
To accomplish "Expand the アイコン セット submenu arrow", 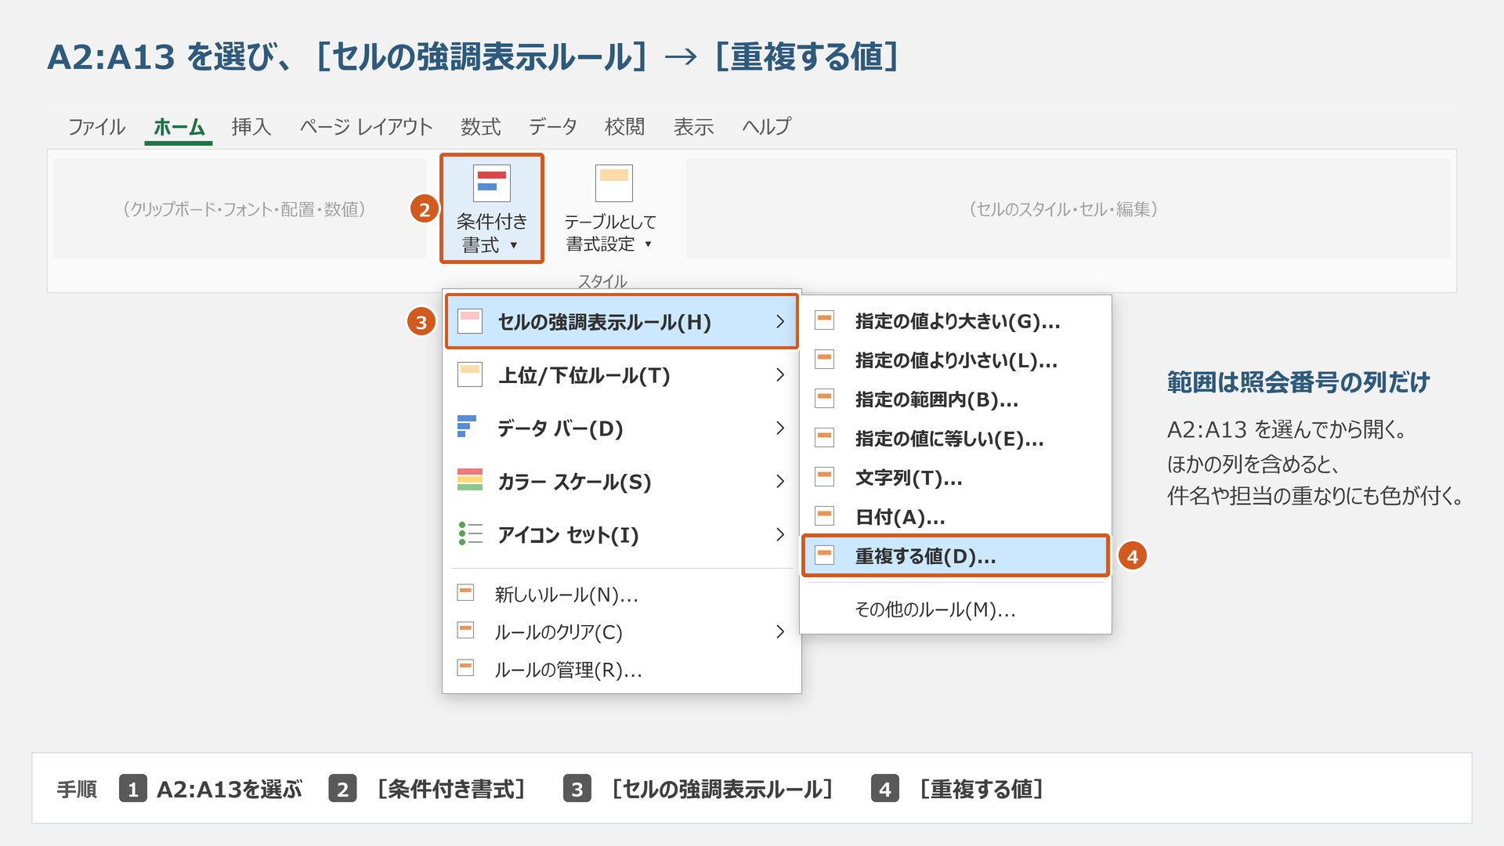I will click(x=779, y=534).
